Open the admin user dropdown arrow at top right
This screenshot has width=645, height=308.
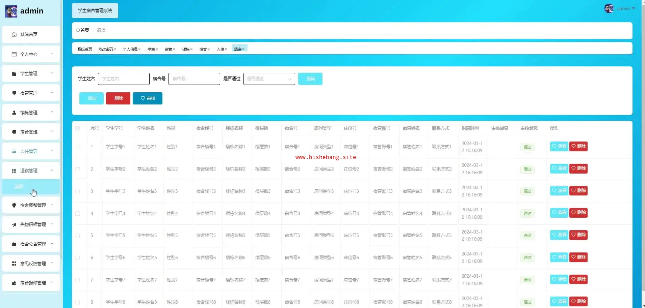[x=634, y=8]
